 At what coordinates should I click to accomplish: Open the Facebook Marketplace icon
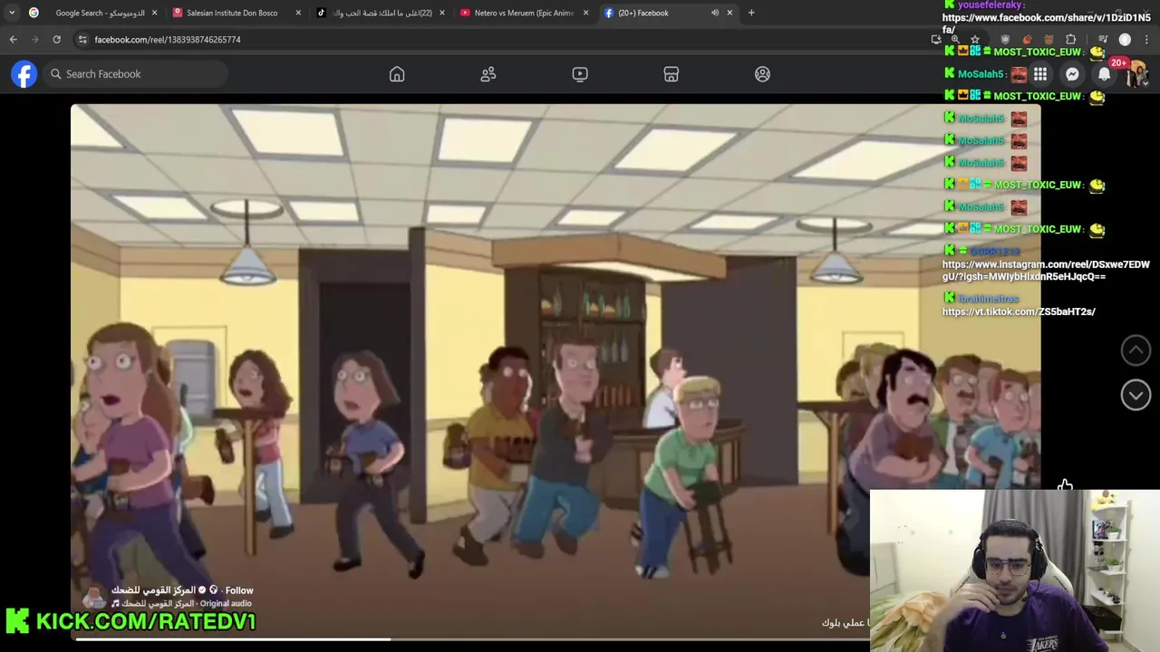(672, 74)
